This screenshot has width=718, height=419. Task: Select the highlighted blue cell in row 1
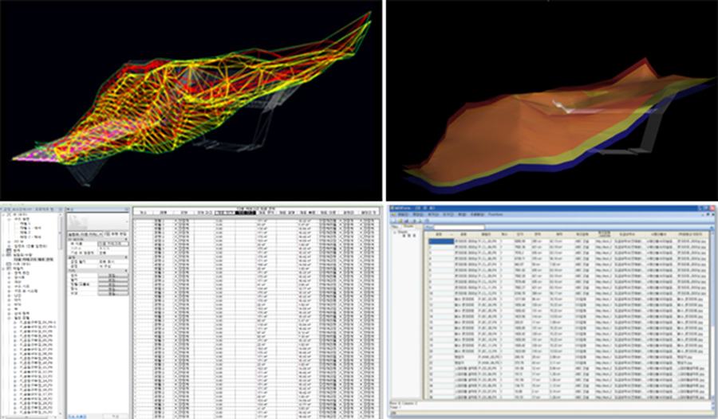click(441, 241)
